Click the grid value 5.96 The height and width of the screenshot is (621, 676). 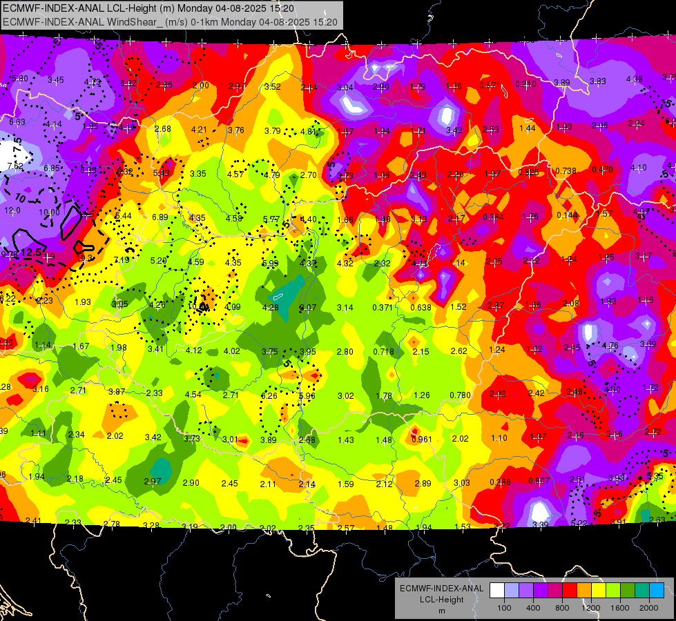click(307, 395)
